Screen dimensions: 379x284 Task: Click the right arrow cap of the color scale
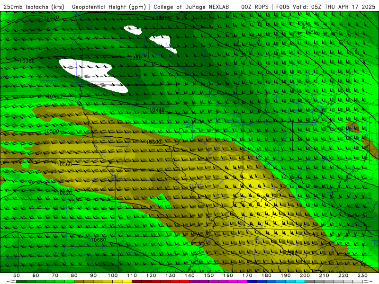368,282
